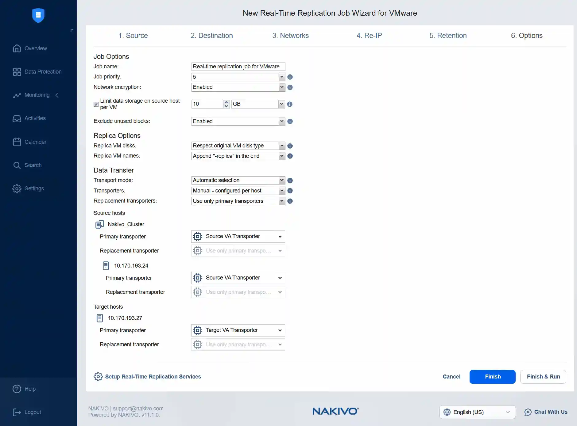This screenshot has height=426, width=577.
Task: Open the Exclude unused blocks dropdown
Action: click(x=281, y=121)
